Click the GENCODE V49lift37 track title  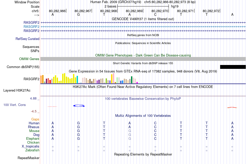(x=143, y=19)
